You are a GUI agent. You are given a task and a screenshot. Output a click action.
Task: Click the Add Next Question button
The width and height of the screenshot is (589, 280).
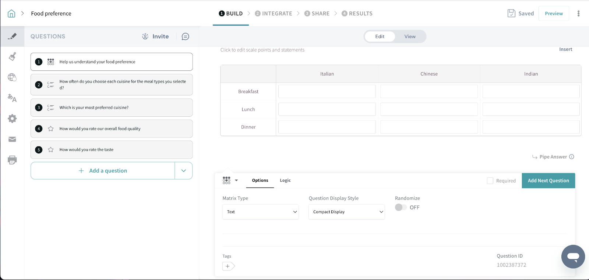click(548, 181)
